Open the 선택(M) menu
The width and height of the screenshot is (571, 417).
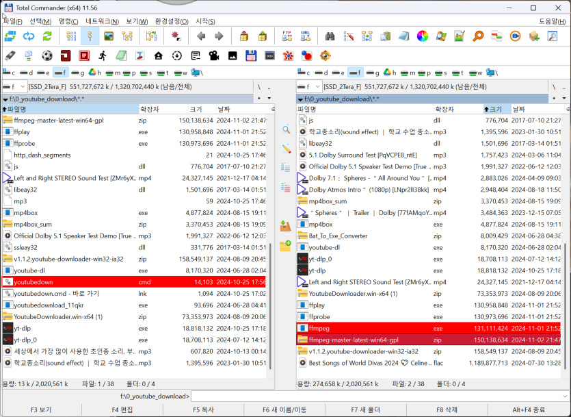(40, 21)
